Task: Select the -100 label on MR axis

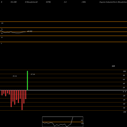Action: (x=124, y=112)
